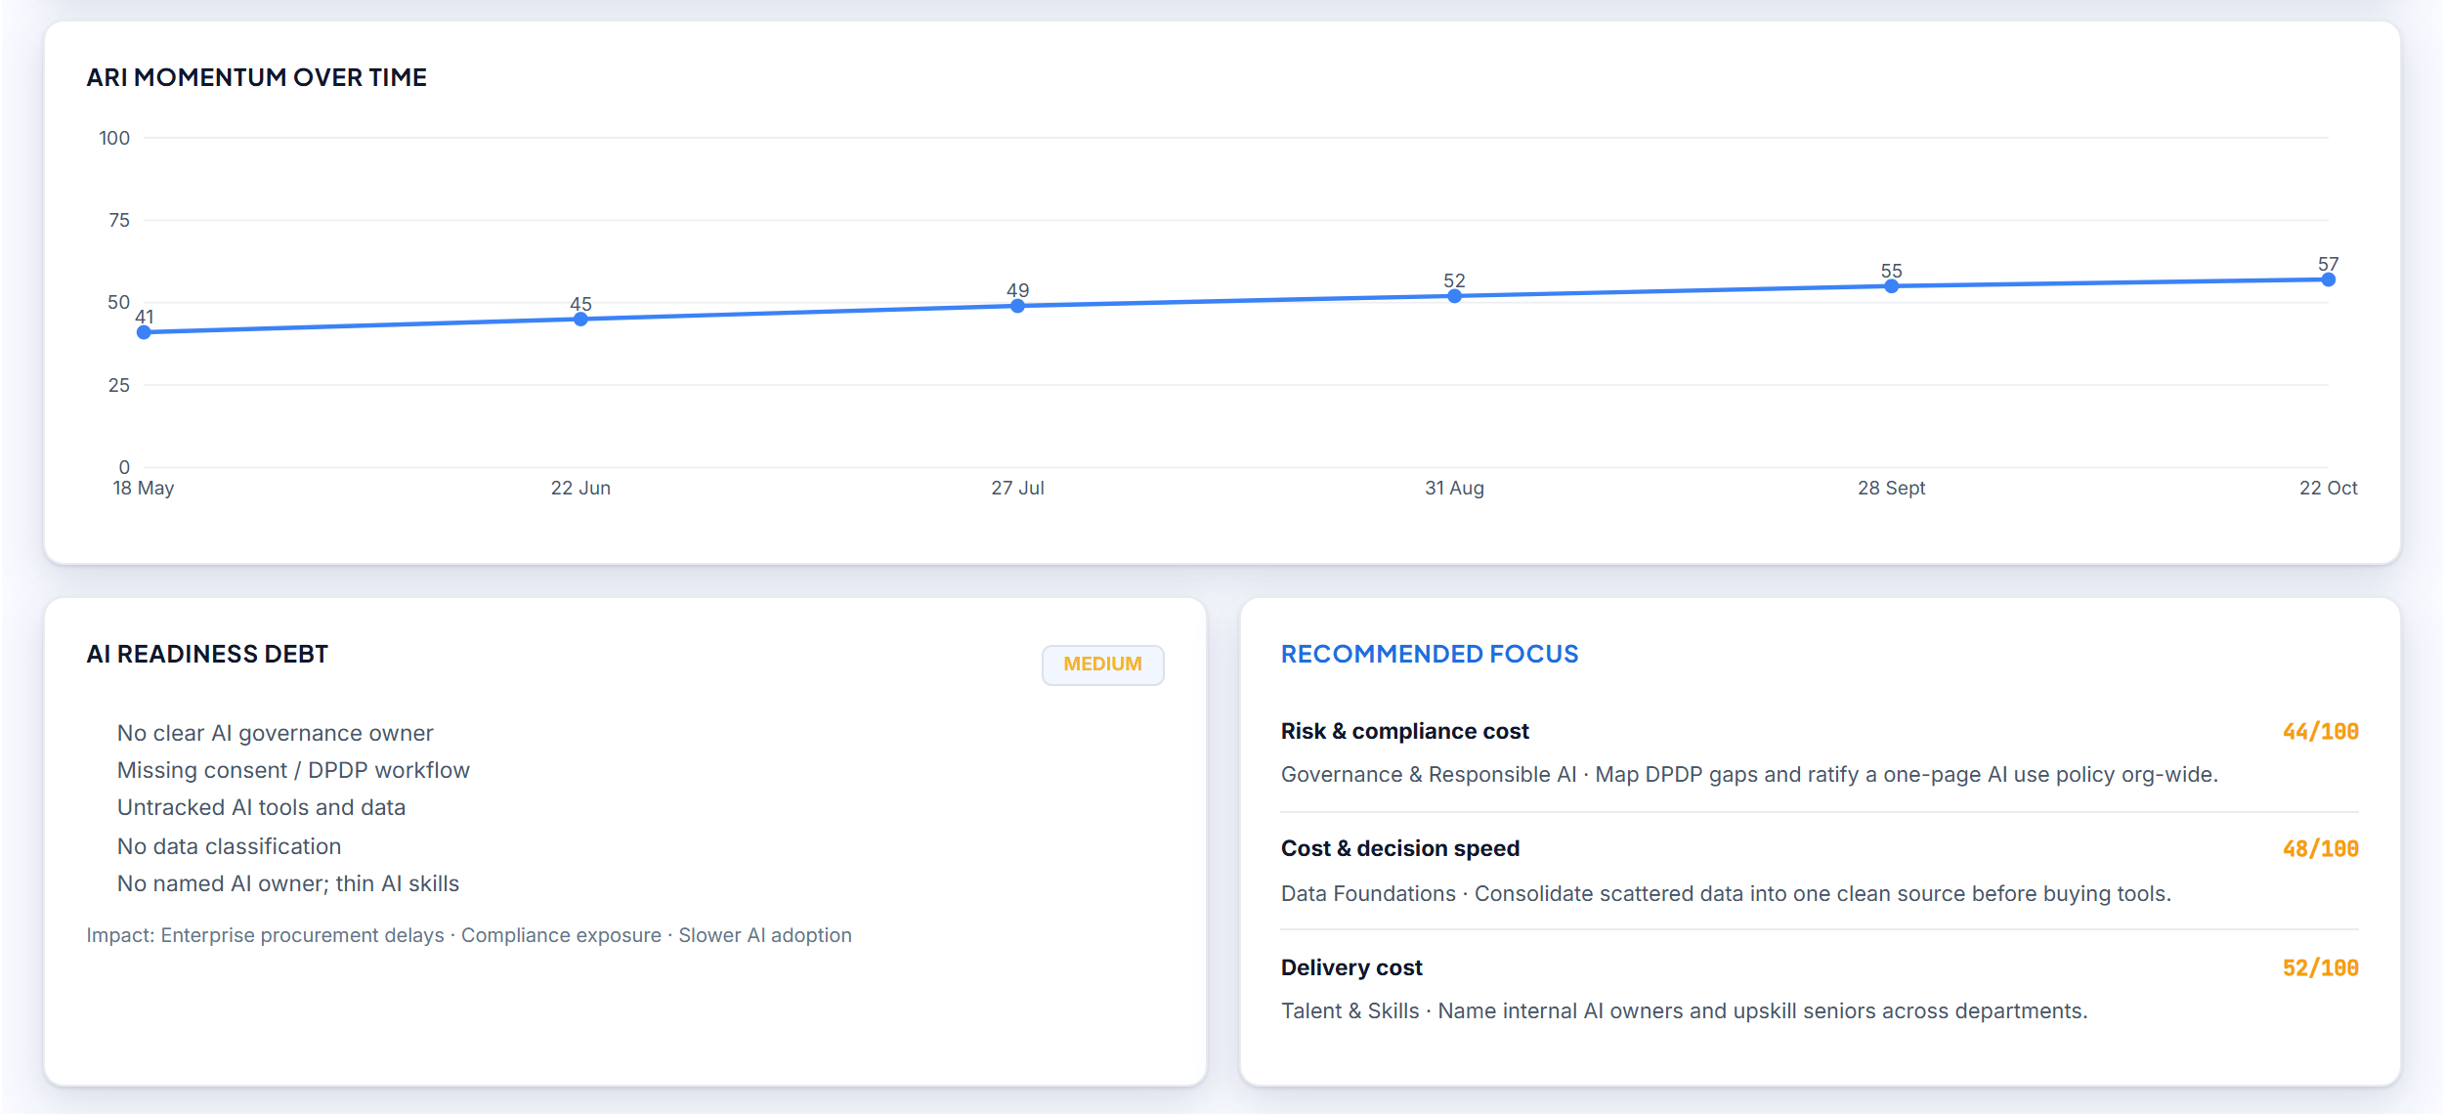
Task: Click the AI READINESS DEBT heading
Action: click(x=207, y=654)
